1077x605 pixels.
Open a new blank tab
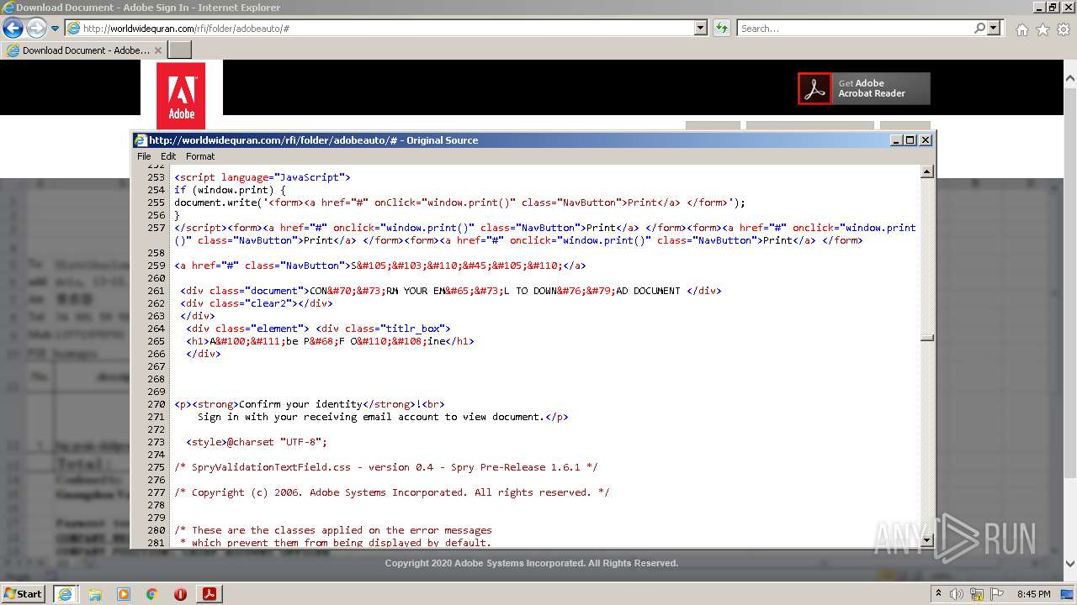pos(180,50)
